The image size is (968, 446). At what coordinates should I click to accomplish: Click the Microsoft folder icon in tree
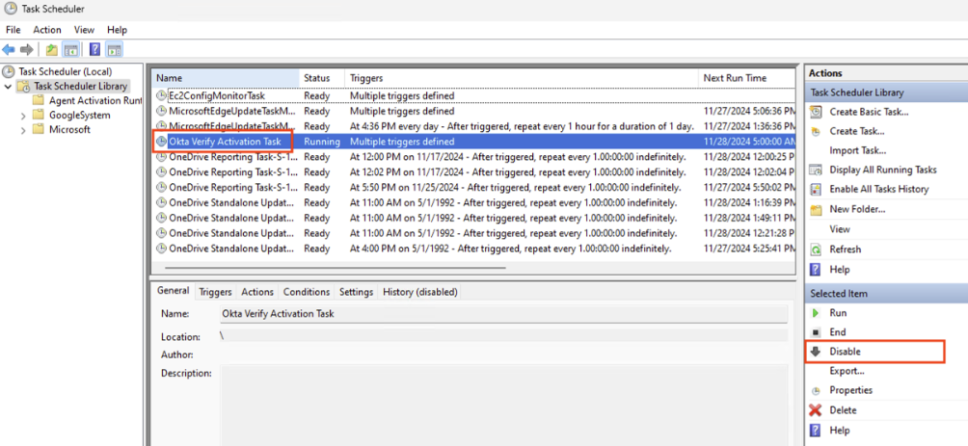(x=39, y=129)
